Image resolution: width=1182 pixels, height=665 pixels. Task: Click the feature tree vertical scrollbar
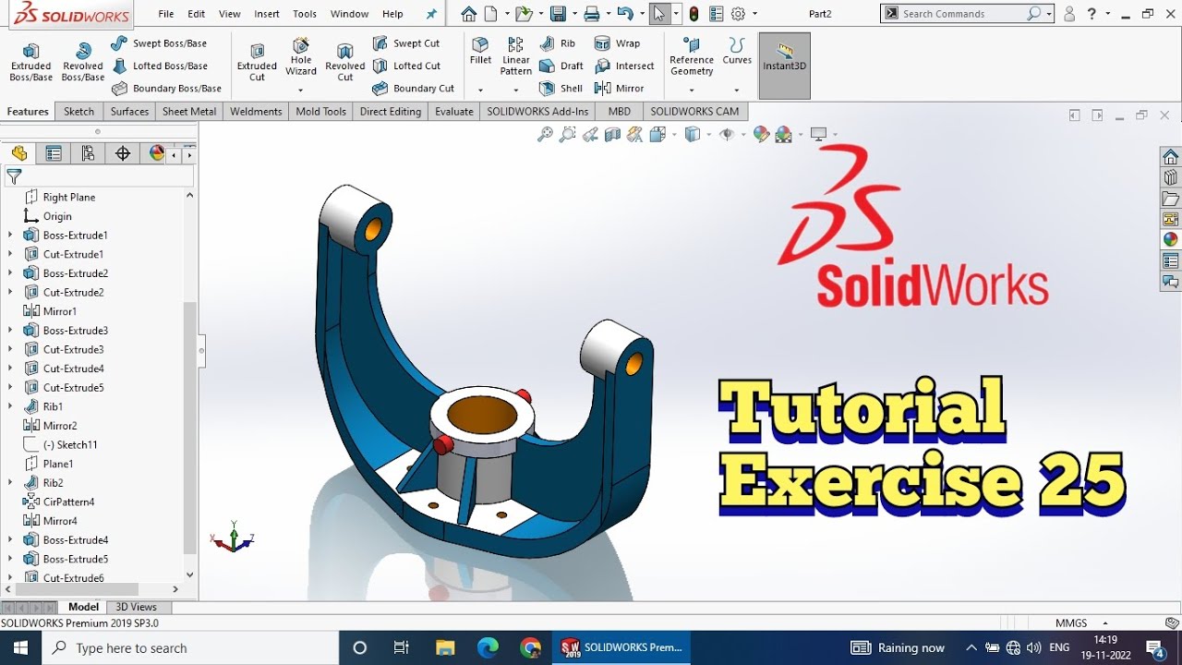point(190,427)
